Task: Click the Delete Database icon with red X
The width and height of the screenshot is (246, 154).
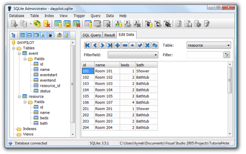Action: [47, 24]
